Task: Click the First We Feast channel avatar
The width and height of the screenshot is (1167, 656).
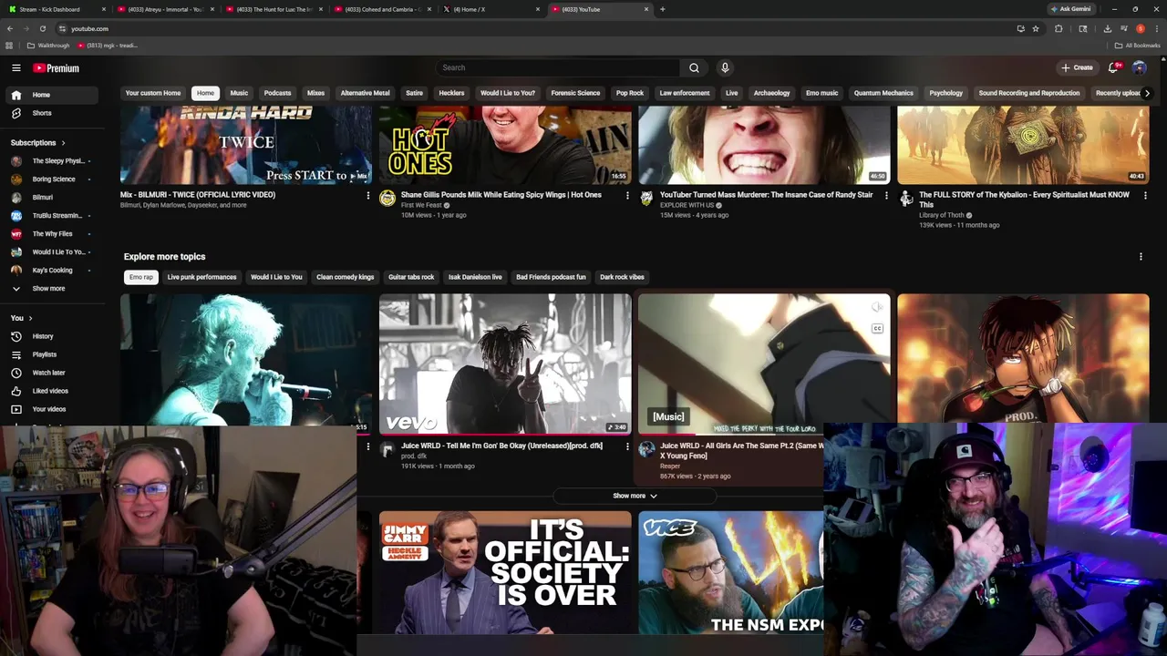Action: 387,198
